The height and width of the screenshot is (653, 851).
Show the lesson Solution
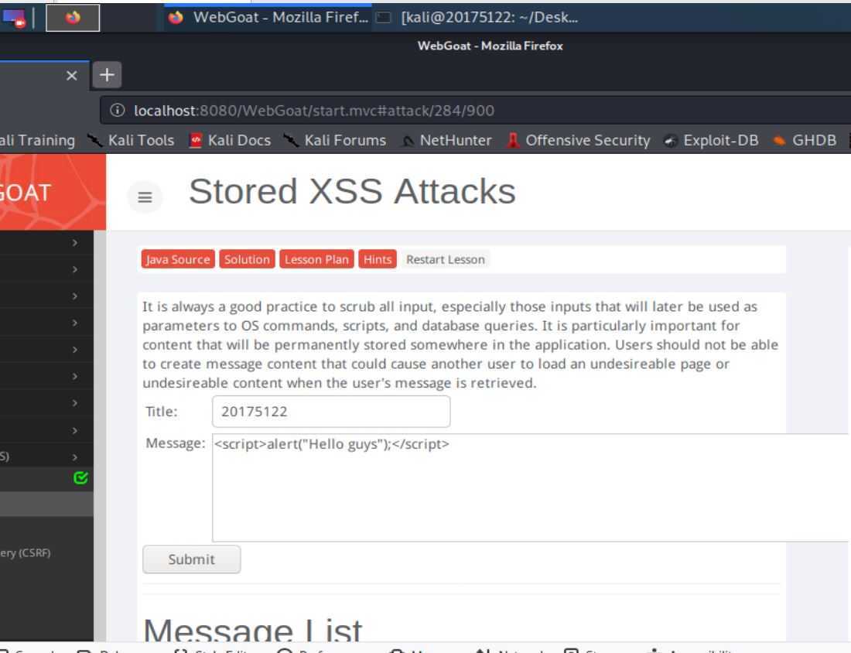247,259
